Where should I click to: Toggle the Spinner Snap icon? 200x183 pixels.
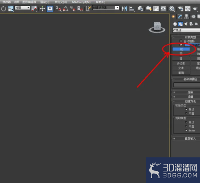coord(80,9)
